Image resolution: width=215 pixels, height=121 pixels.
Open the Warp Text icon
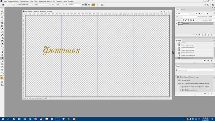pos(98,5)
